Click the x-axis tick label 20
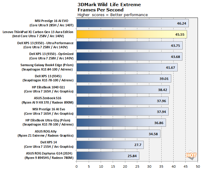 click(125, 166)
